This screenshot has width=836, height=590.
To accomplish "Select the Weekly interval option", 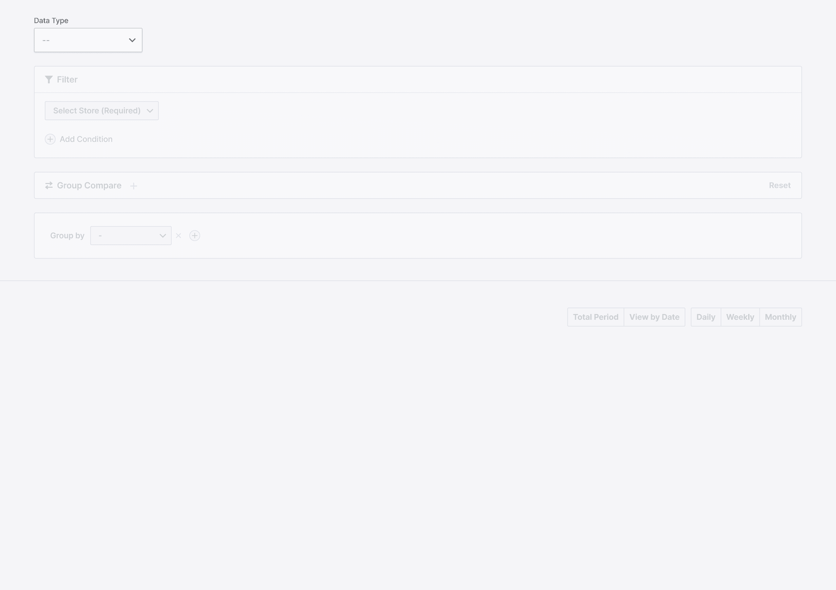I will [x=740, y=317].
